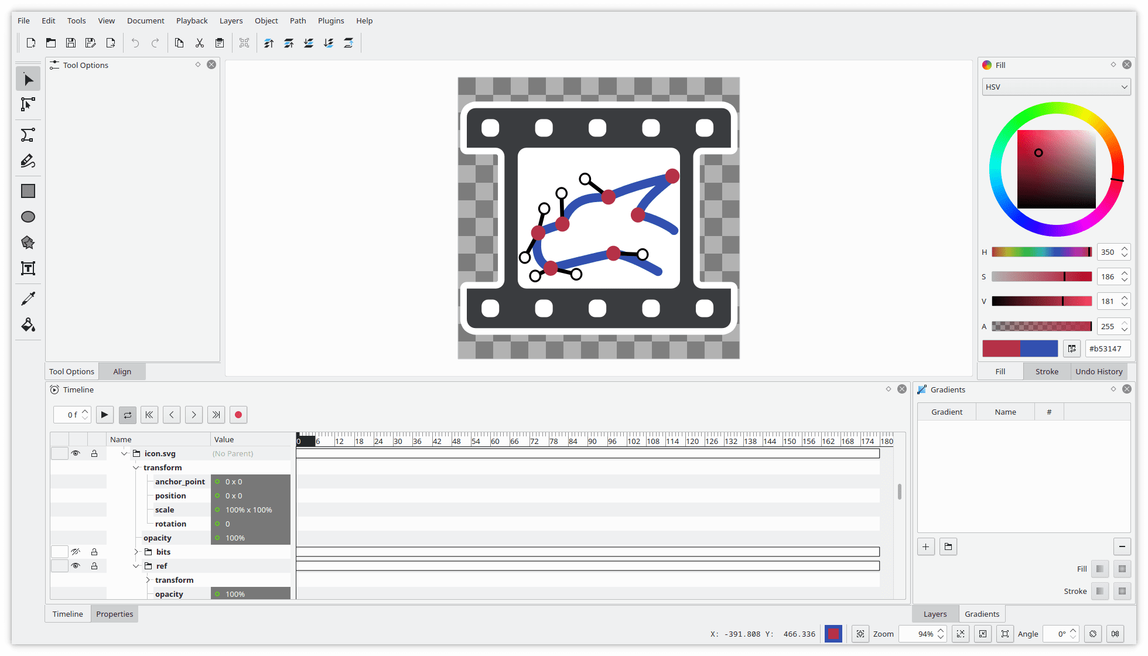Toggle visibility of ref layer
The width and height of the screenshot is (1148, 656).
tap(75, 565)
